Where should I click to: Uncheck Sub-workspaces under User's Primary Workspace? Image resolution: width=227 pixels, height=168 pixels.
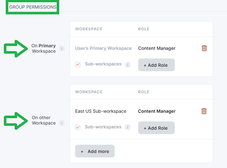tap(78, 65)
